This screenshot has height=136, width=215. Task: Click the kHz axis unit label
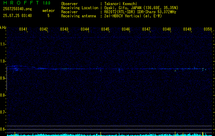[3, 28]
